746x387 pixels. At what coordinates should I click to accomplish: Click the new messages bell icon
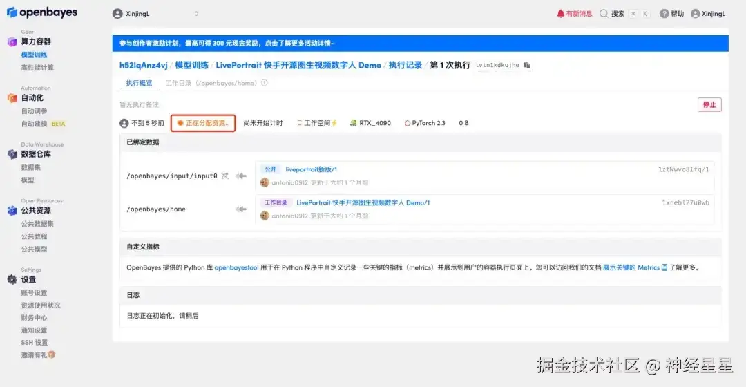pyautogui.click(x=560, y=14)
